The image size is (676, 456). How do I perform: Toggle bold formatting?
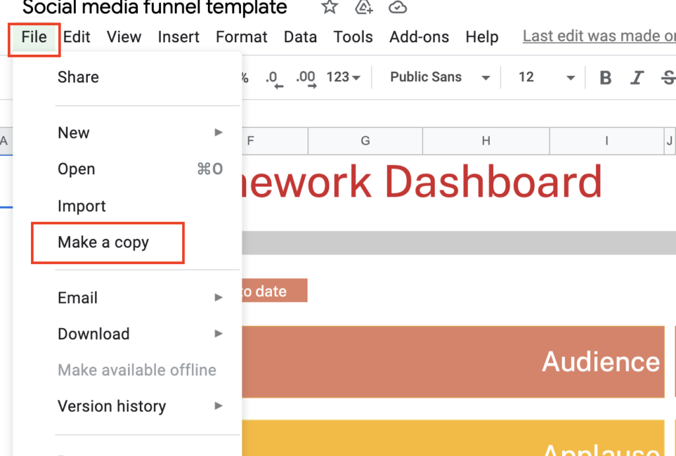pyautogui.click(x=605, y=78)
